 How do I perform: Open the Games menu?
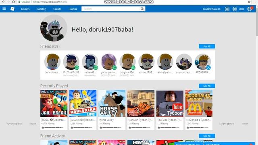coord(25,9)
